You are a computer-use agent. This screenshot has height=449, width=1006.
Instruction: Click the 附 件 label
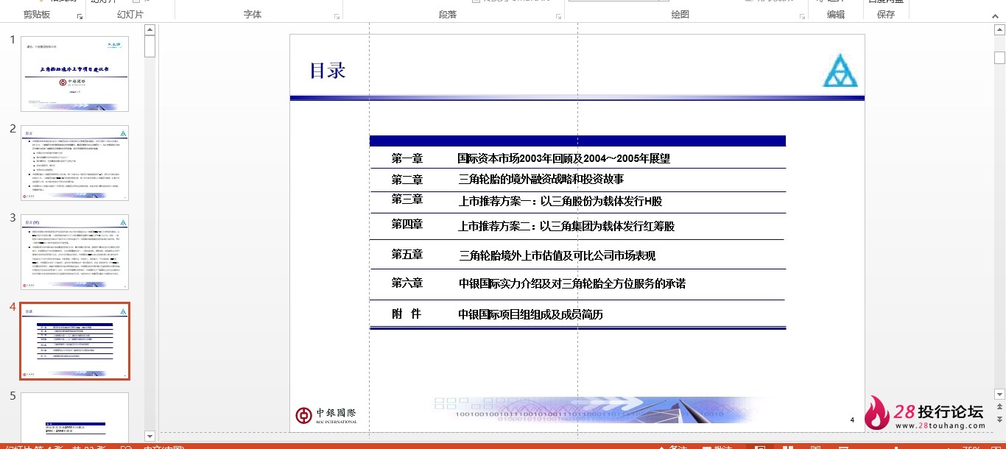(407, 314)
